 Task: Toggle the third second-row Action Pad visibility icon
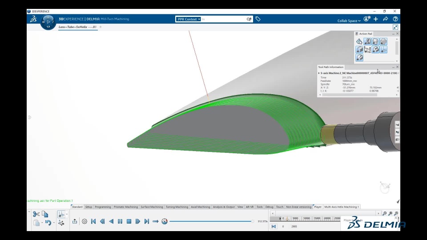coord(375,49)
